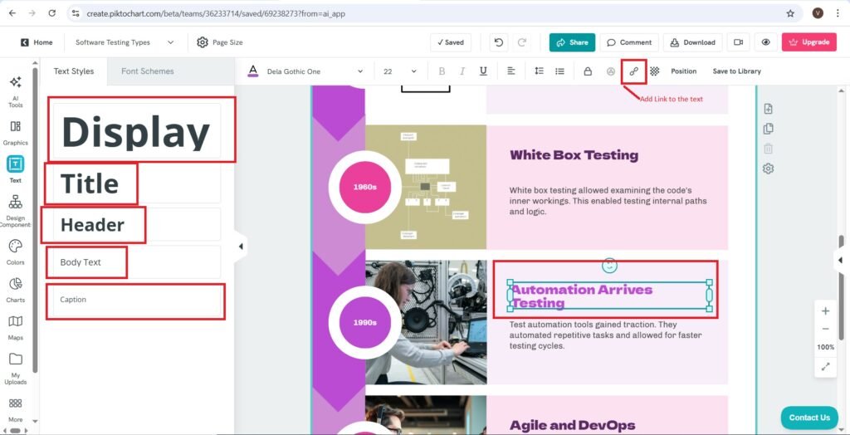Open the text color picker
850x435 pixels.
pos(253,71)
